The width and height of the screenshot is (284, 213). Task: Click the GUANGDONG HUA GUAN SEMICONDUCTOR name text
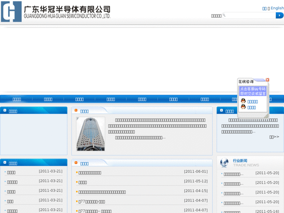tap(67, 16)
